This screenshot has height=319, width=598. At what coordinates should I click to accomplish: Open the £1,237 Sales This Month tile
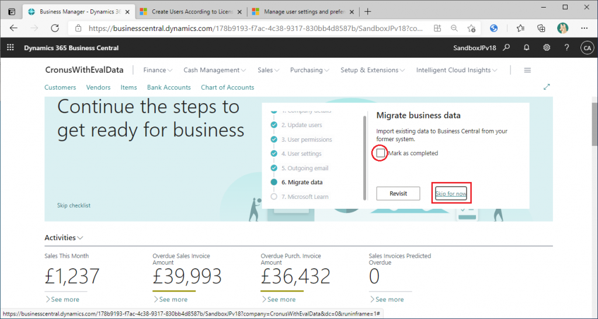(x=72, y=276)
